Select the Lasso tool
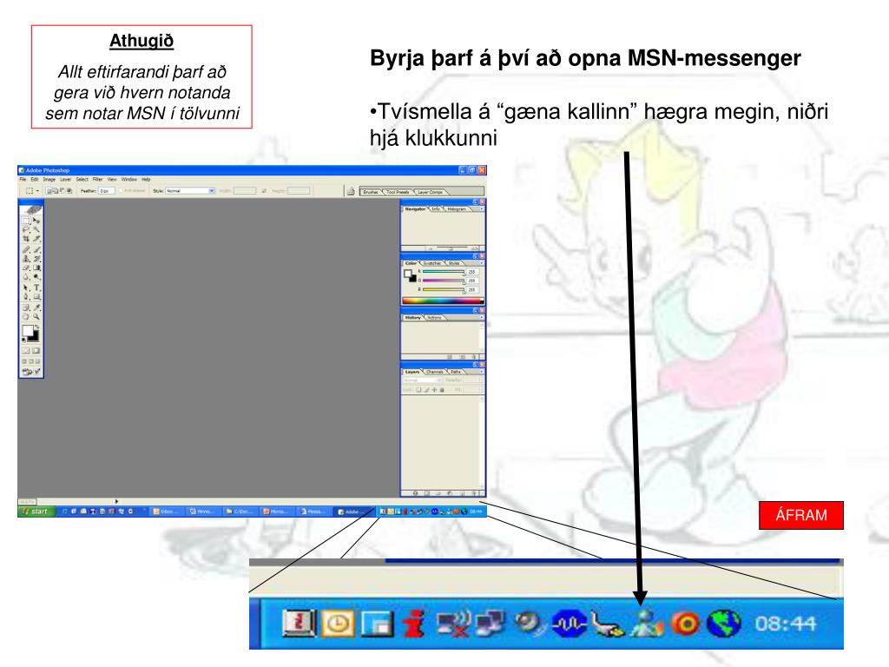 click(26, 229)
